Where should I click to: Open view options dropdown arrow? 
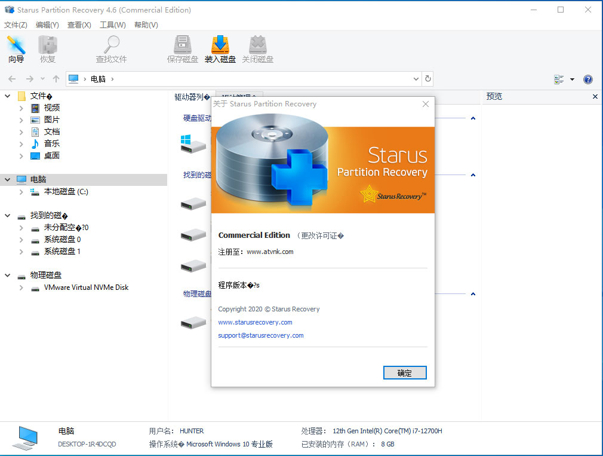[572, 79]
